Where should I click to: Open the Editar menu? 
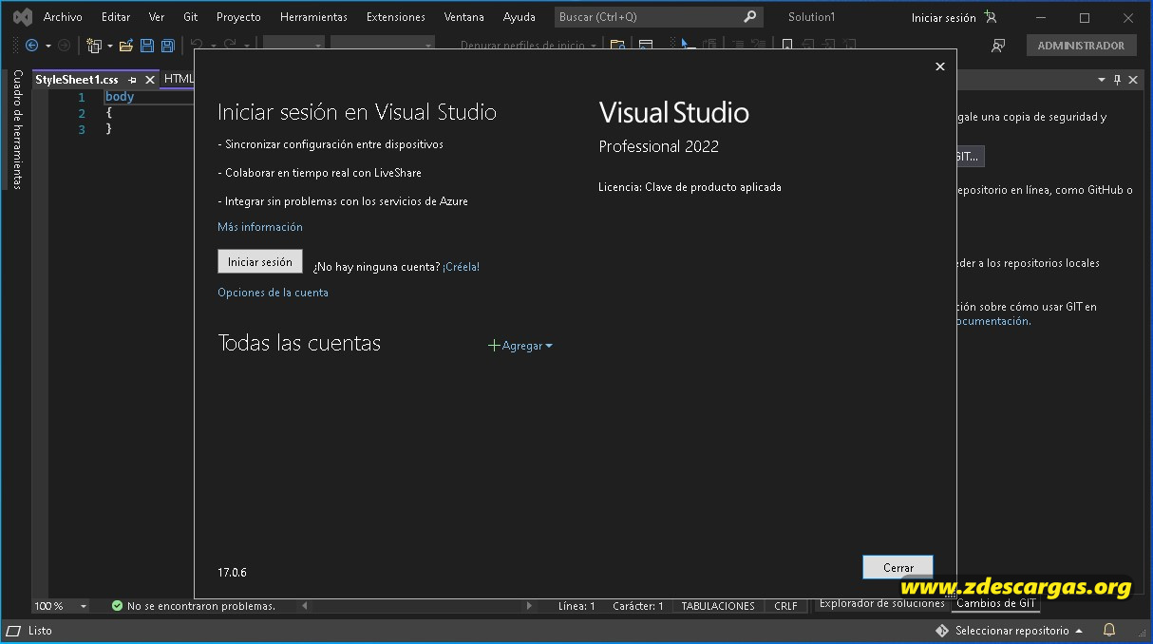tap(116, 17)
